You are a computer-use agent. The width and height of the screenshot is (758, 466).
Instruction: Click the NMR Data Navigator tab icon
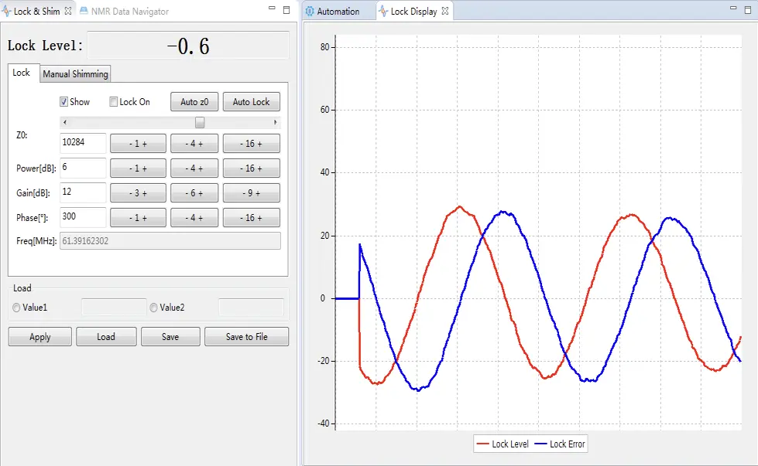84,12
